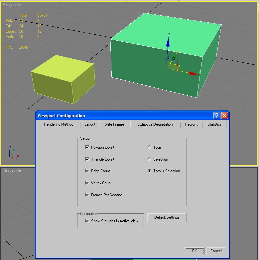This screenshot has height=260, width=259.
Task: Click the yellow XY plane handle of gizmo
Action: coord(173,67)
